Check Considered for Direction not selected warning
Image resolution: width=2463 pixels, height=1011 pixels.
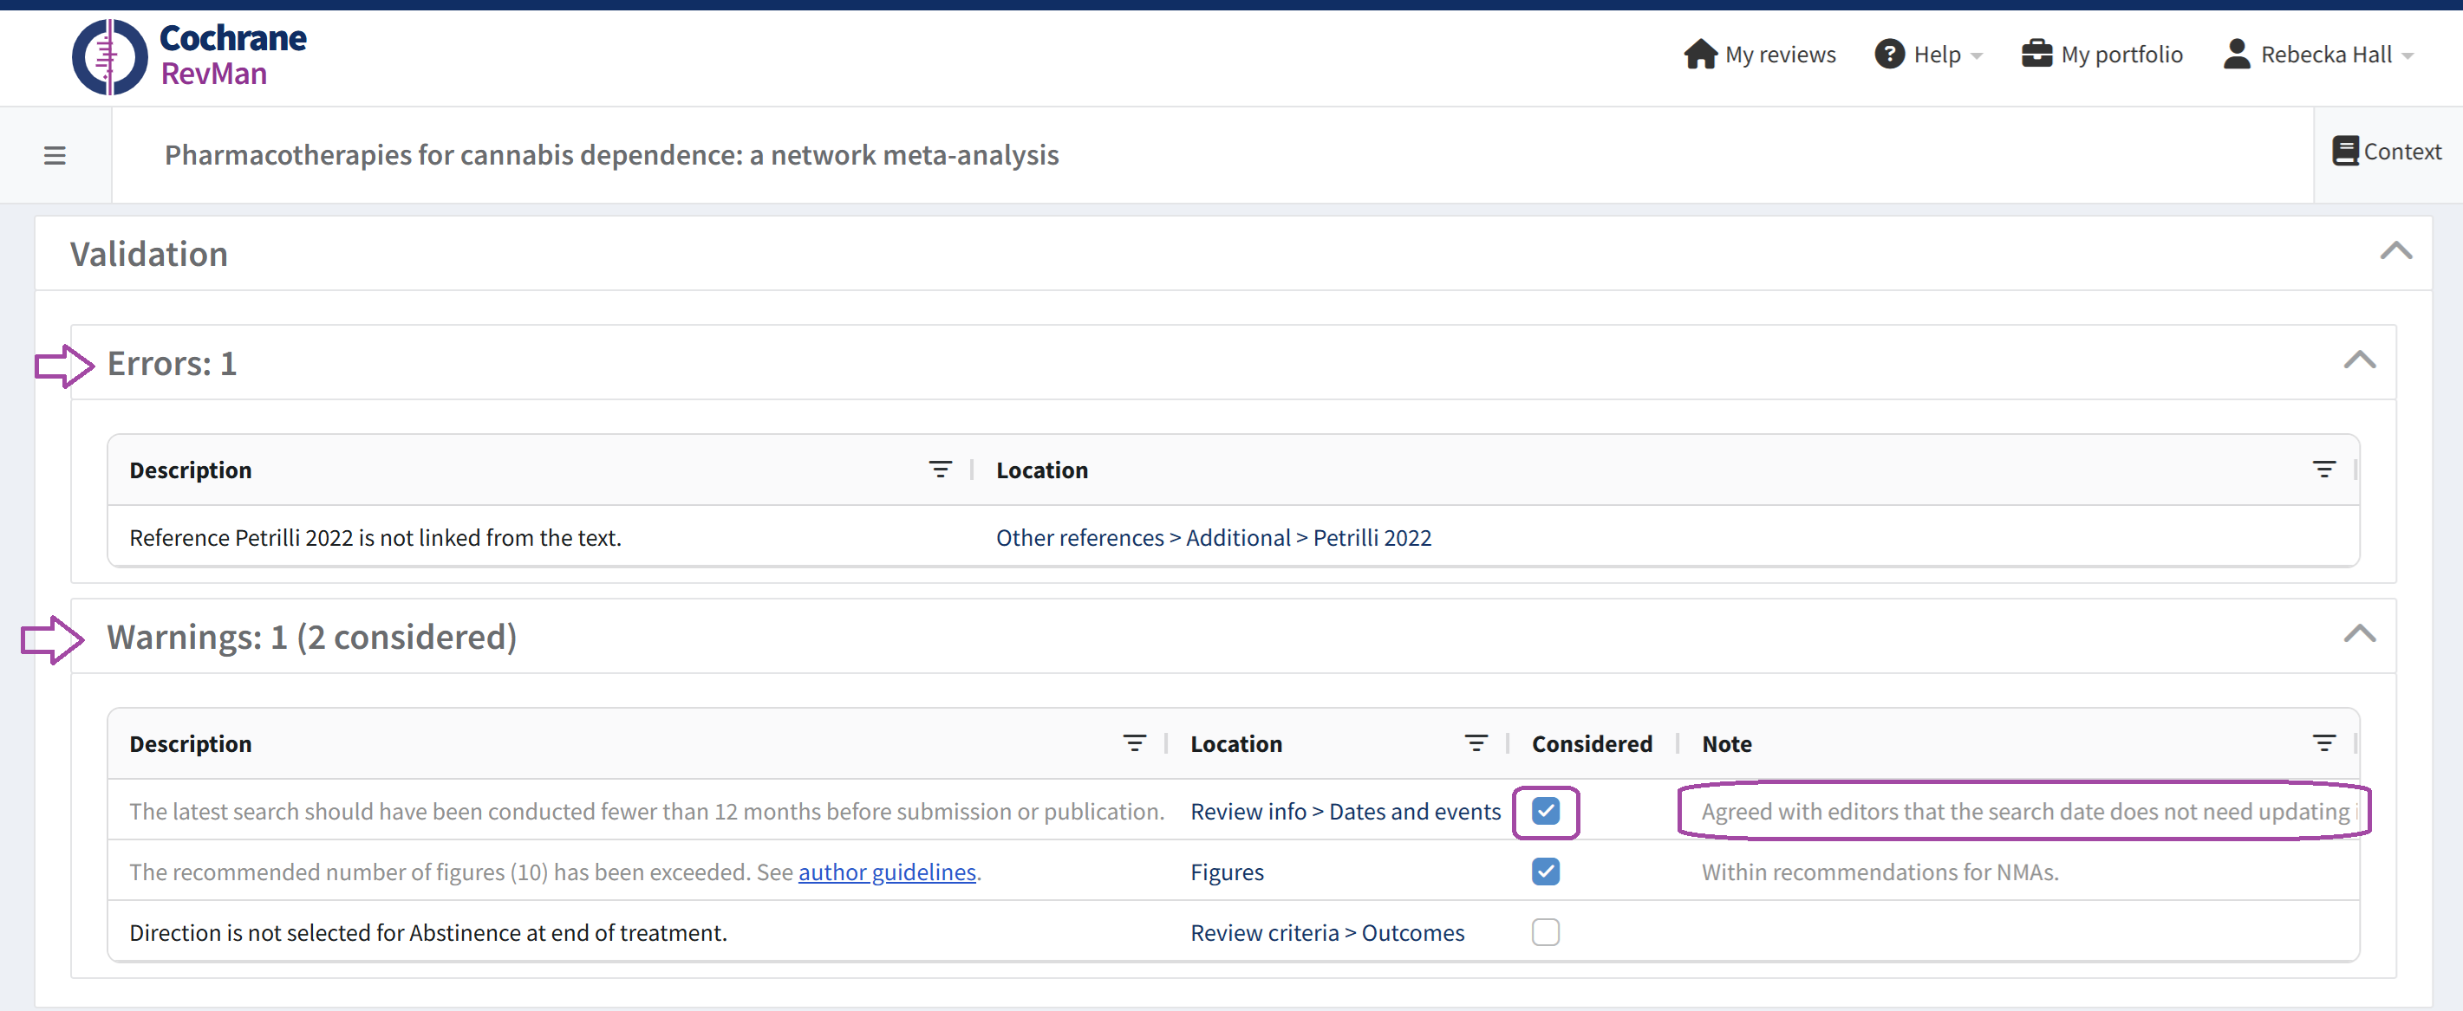(1545, 931)
